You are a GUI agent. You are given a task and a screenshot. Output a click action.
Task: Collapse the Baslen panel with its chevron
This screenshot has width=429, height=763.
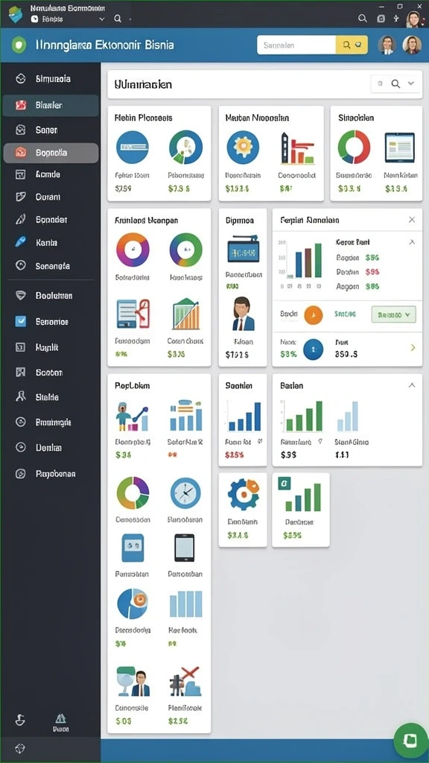click(x=411, y=385)
